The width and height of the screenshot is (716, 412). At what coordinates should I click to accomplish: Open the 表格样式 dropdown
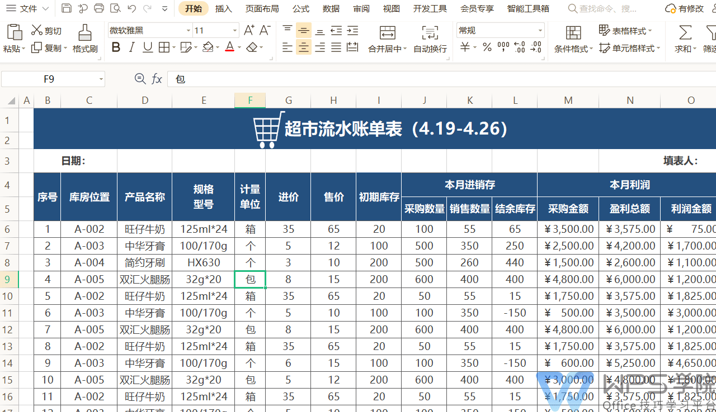coord(625,31)
